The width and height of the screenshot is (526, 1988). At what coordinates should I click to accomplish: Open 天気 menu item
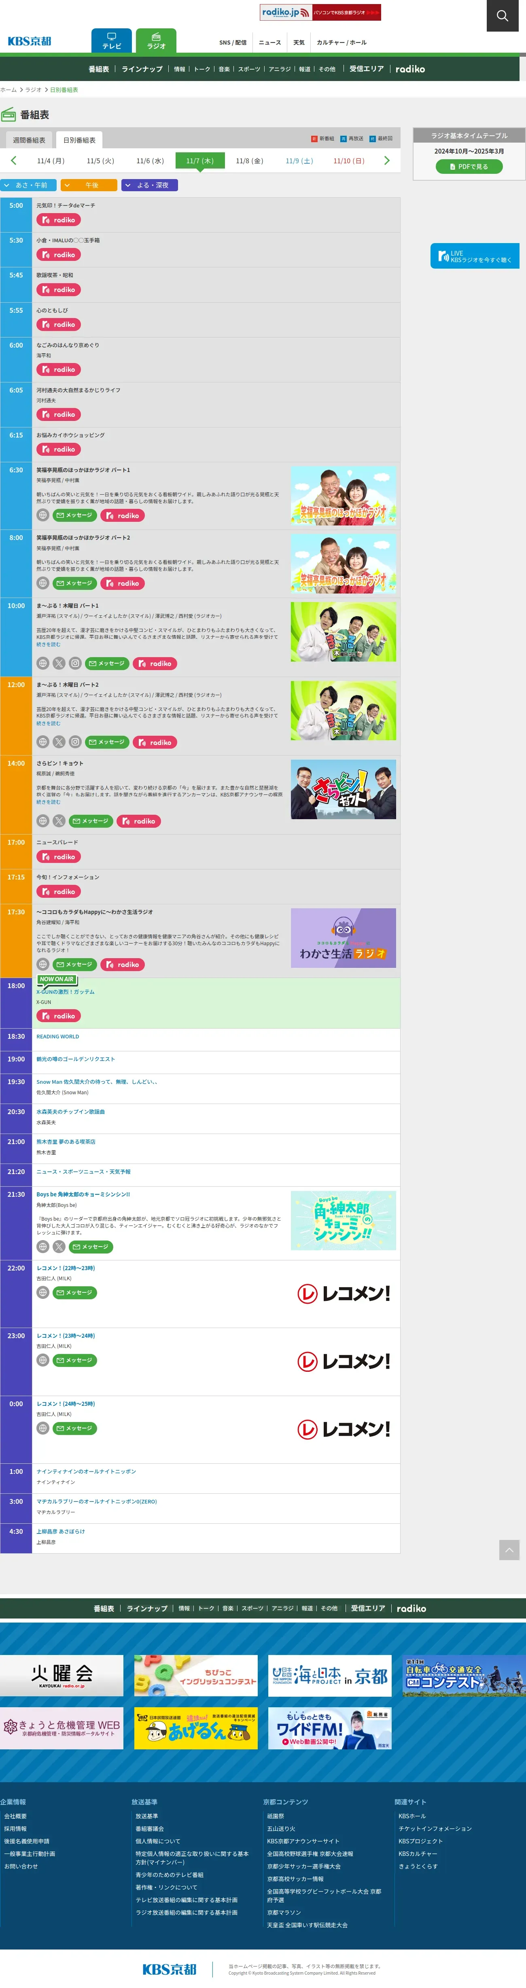(299, 43)
